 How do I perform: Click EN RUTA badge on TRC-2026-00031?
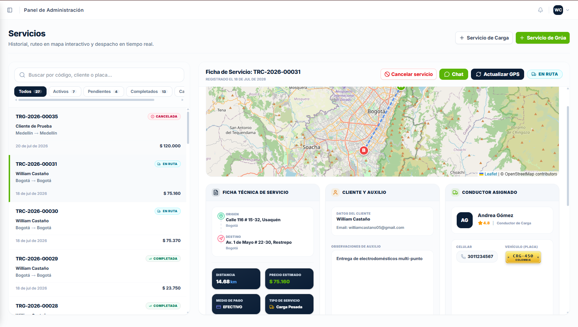click(x=168, y=164)
